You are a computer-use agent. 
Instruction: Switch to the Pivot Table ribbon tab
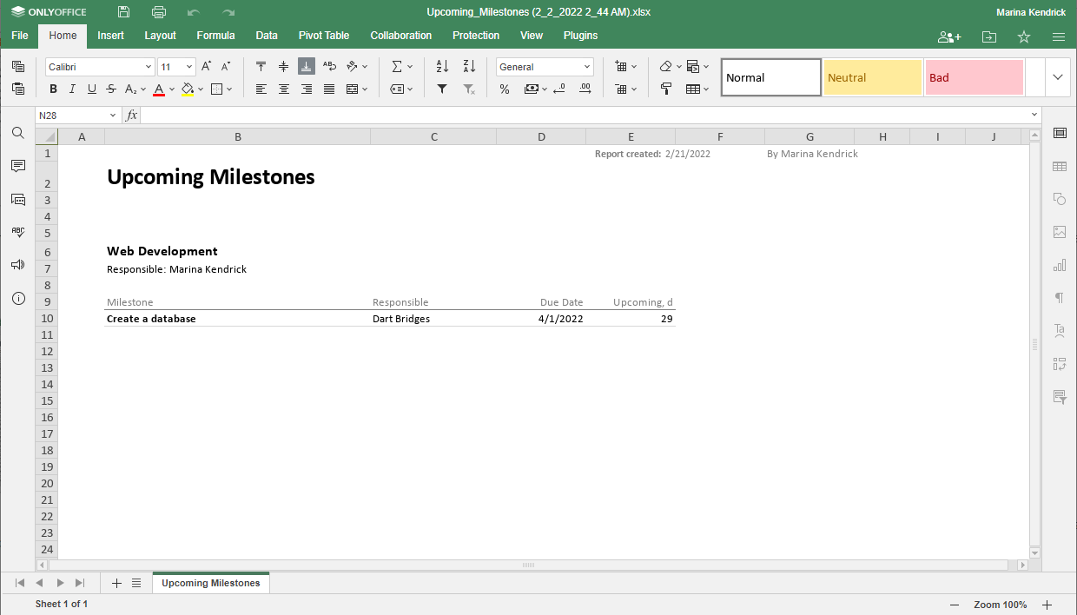coord(323,36)
